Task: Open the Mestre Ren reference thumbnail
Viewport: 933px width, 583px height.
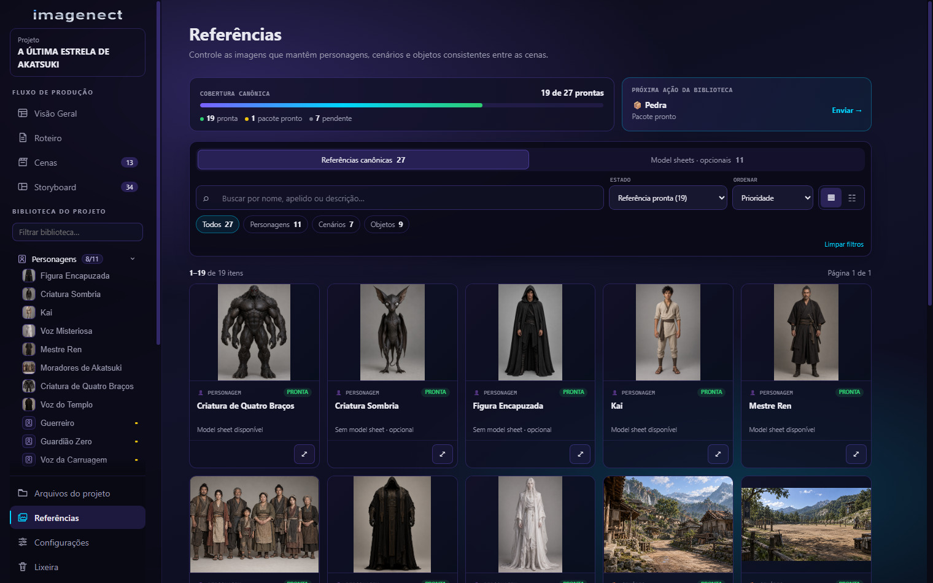Action: (806, 332)
